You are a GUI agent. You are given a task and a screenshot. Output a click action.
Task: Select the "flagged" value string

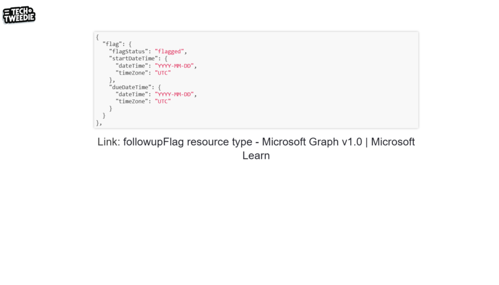(x=169, y=51)
